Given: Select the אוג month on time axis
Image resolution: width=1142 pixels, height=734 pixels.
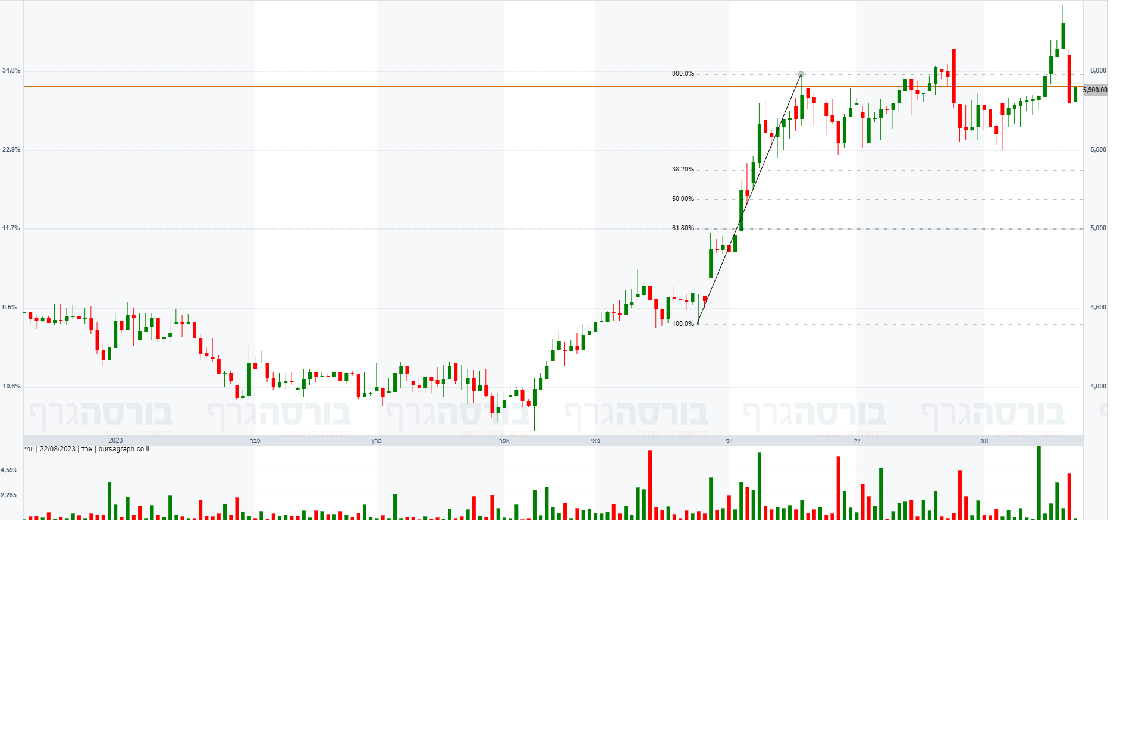Looking at the screenshot, I should [984, 441].
